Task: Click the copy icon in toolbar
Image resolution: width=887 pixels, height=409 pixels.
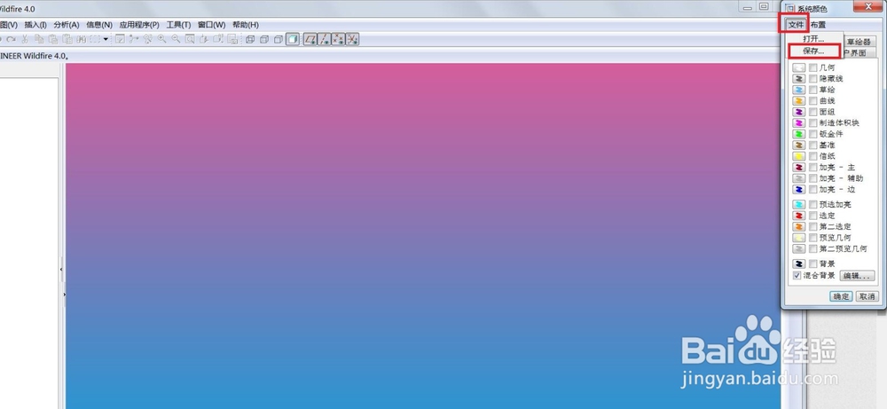Action: tap(39, 39)
